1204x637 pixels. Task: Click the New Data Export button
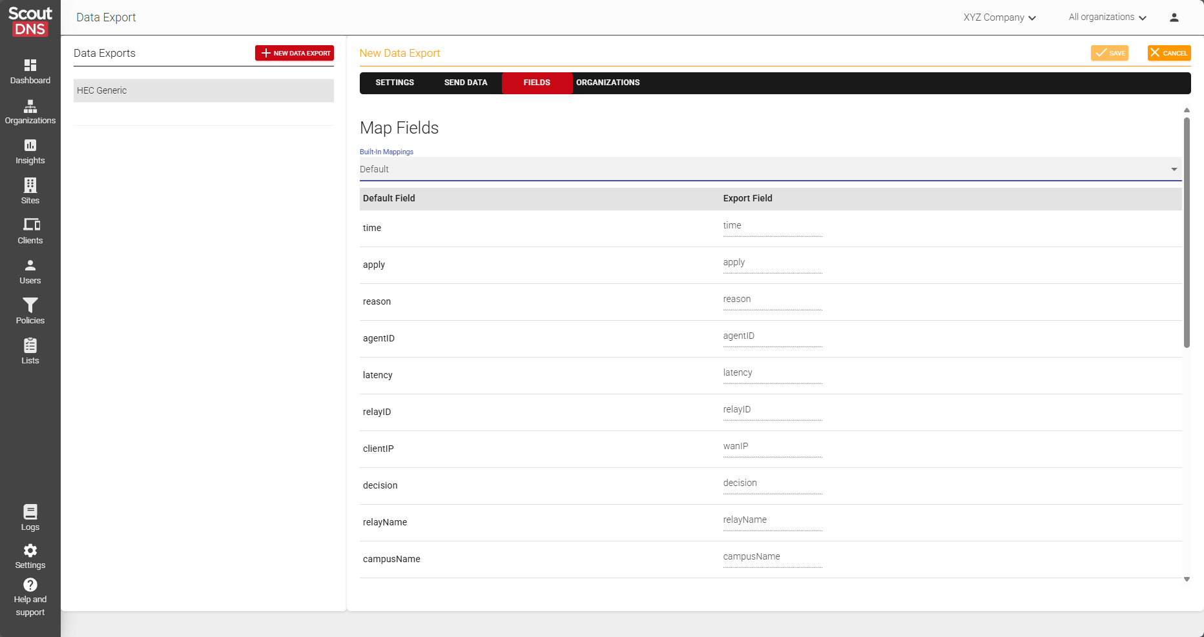[295, 53]
